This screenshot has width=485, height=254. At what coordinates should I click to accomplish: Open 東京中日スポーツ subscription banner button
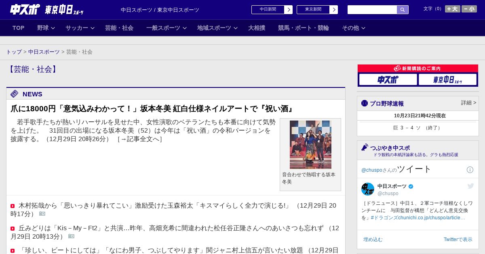[447, 79]
